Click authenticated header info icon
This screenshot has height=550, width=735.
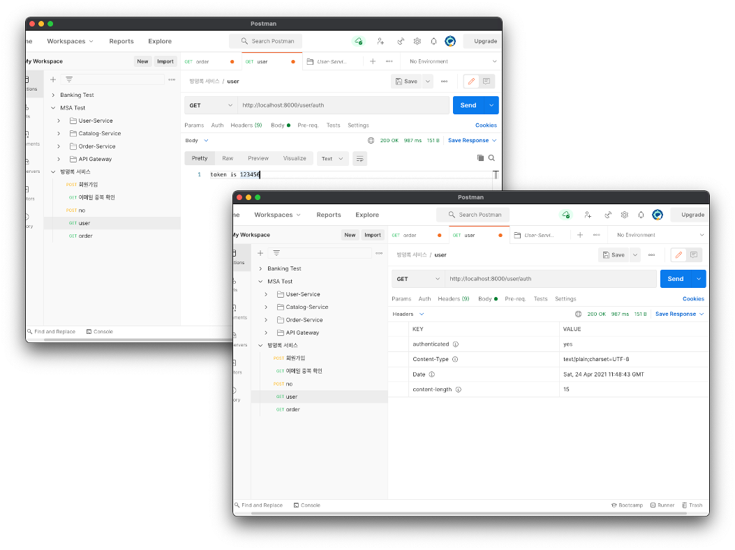pos(456,344)
